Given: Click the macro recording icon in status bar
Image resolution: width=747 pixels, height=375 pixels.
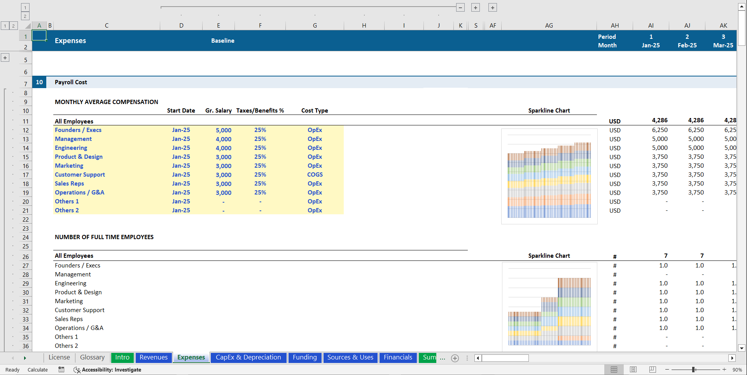Looking at the screenshot, I should (61, 370).
